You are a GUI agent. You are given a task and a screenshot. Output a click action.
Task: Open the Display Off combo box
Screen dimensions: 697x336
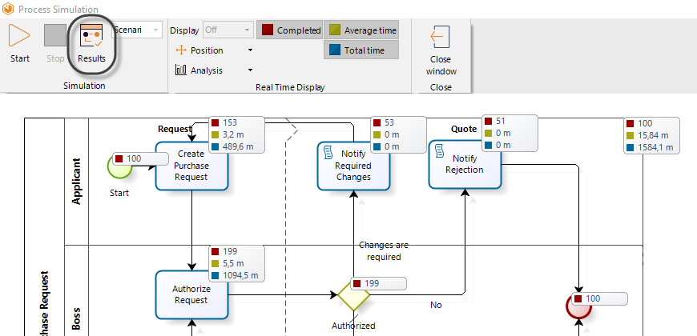coord(228,30)
